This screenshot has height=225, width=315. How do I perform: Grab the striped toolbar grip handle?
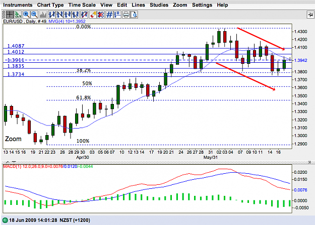4,15
